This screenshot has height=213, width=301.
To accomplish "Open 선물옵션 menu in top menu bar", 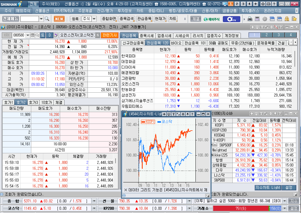I will click(42, 11).
